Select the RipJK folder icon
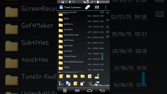Image resolution: width=167 pixels, height=94 pixels. tap(61, 20)
